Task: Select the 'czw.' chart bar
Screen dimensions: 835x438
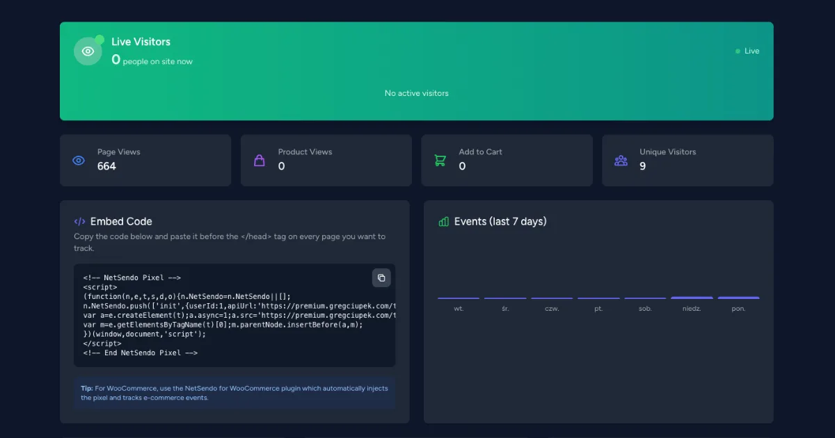Action: (552, 298)
